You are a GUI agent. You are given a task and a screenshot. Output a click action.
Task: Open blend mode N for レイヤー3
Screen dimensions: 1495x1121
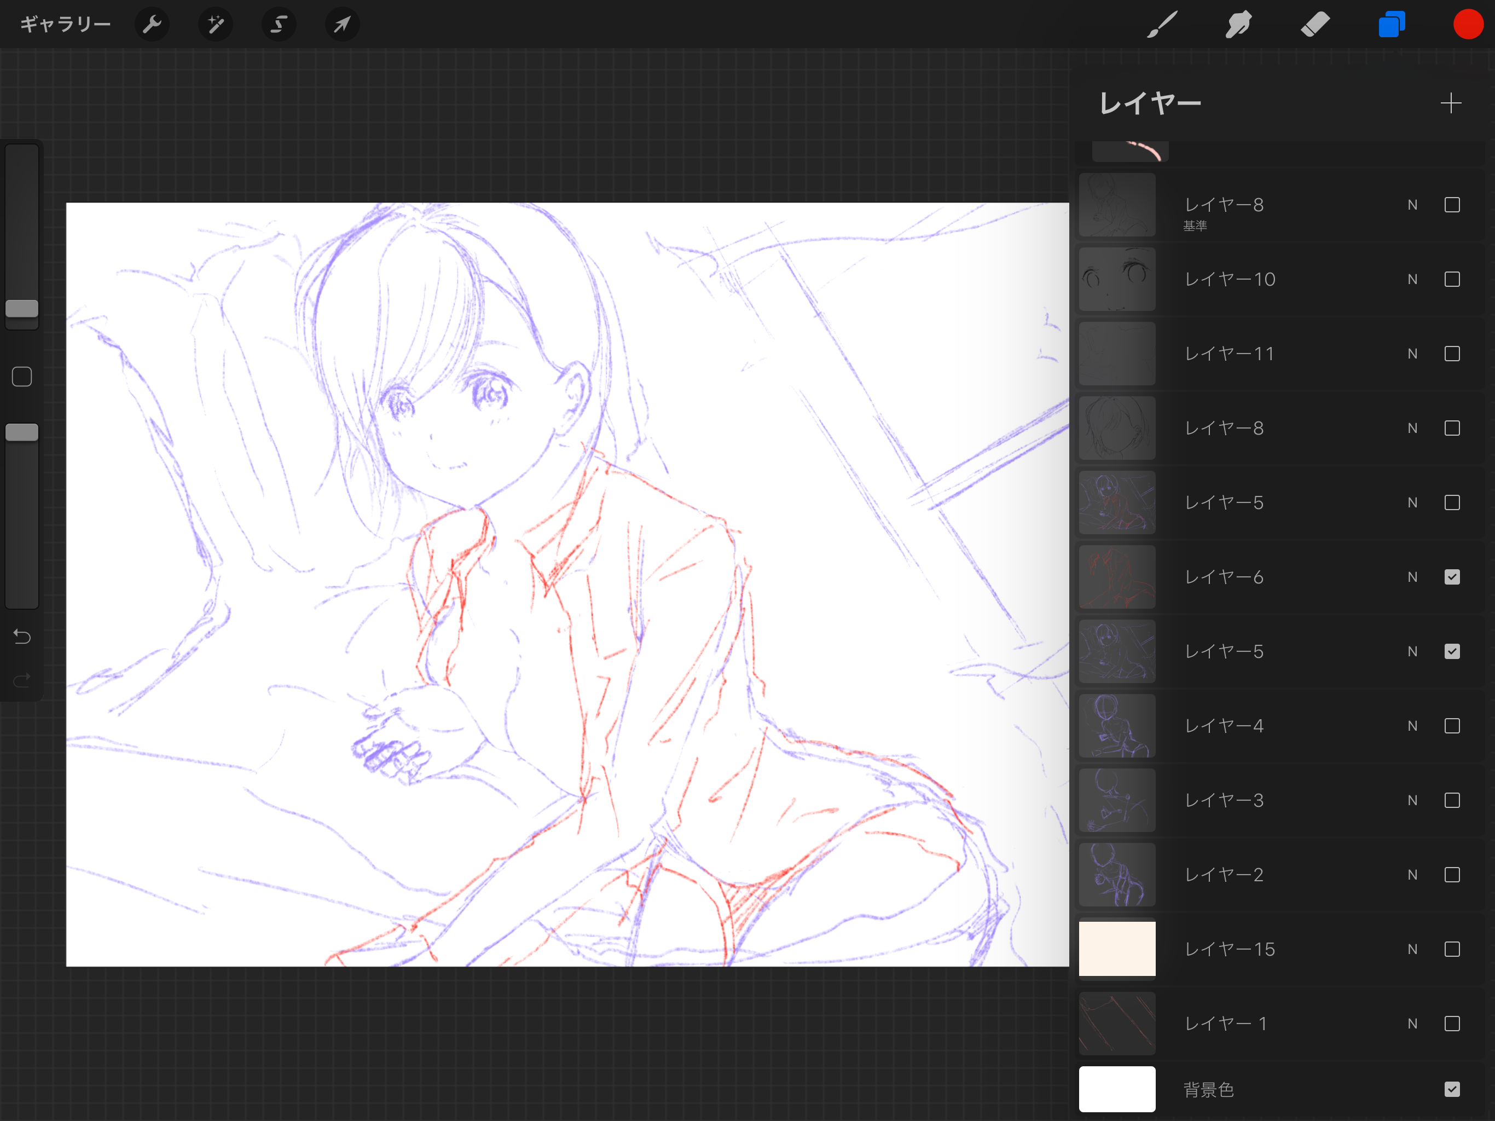[x=1412, y=800]
